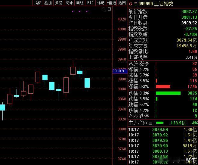The width and height of the screenshot is (198, 165).
Task: Click tick row with price 3879.90
Action: point(162,146)
